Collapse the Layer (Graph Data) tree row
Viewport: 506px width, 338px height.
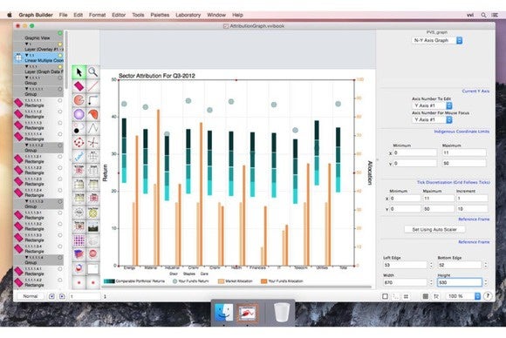27,66
